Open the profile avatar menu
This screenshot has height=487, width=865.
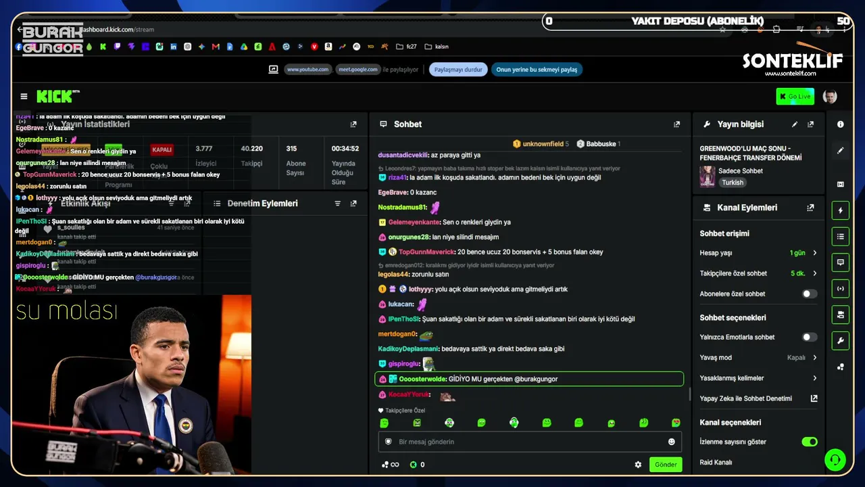pos(830,97)
